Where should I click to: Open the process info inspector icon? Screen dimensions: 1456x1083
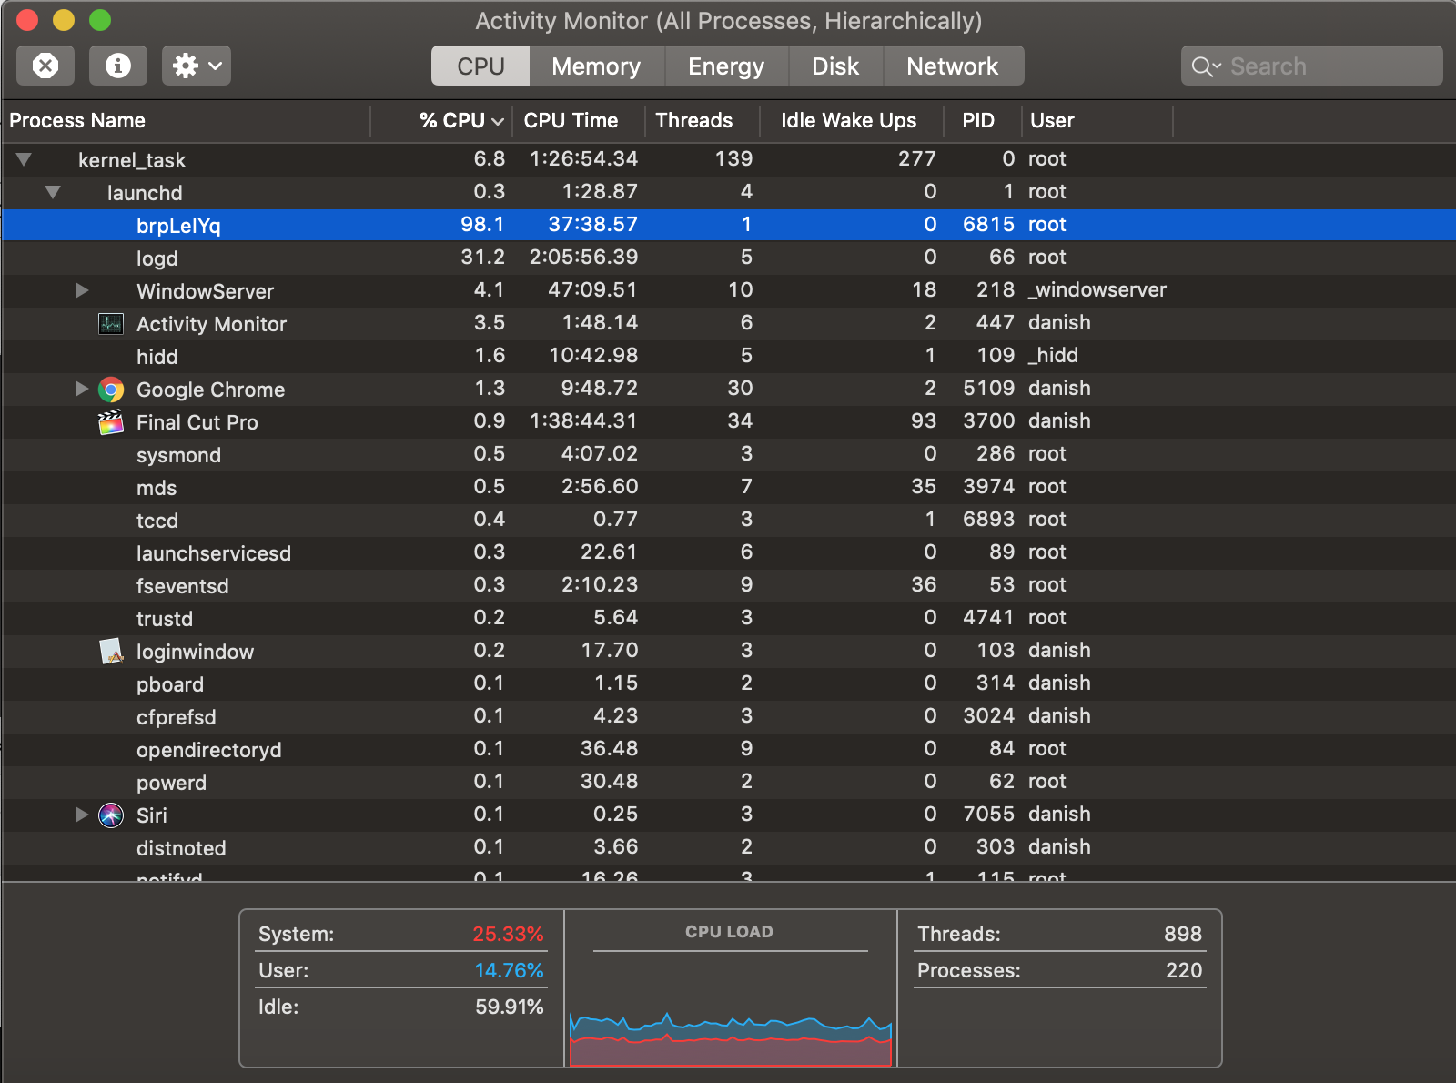(x=118, y=66)
